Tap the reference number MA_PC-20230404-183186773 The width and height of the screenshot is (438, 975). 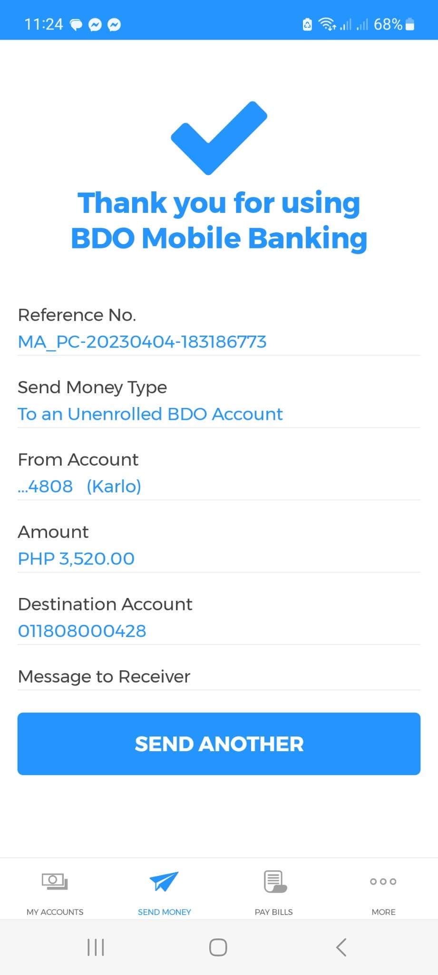(142, 341)
